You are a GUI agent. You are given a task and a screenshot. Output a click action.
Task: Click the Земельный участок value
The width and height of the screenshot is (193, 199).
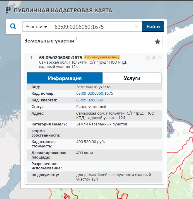pos(94,87)
